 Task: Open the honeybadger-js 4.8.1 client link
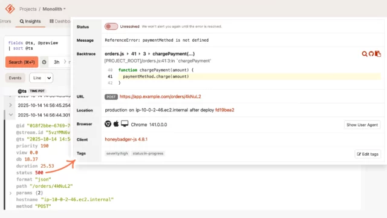point(126,139)
